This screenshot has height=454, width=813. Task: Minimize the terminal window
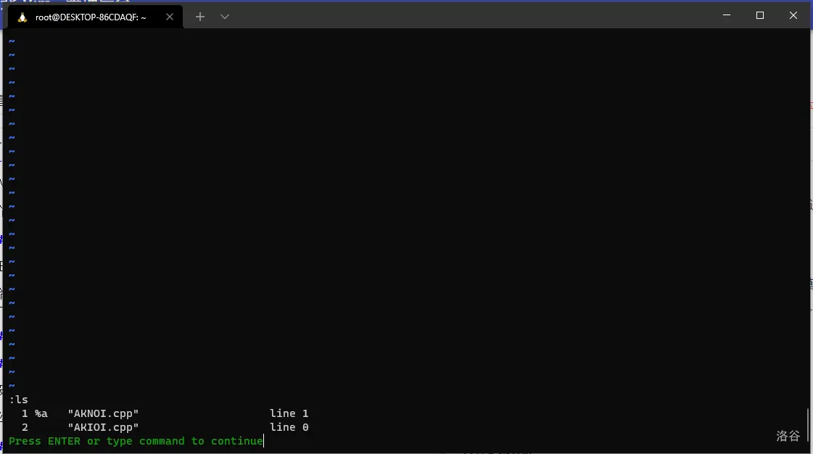pyautogui.click(x=727, y=15)
